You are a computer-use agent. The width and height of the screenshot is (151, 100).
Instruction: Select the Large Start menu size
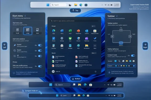coord(28,31)
